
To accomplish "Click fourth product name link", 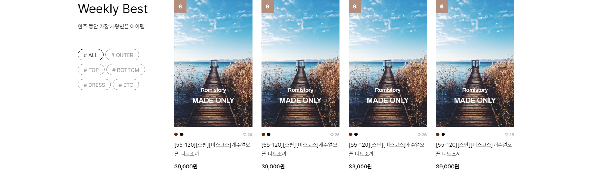I will pyautogui.click(x=474, y=149).
